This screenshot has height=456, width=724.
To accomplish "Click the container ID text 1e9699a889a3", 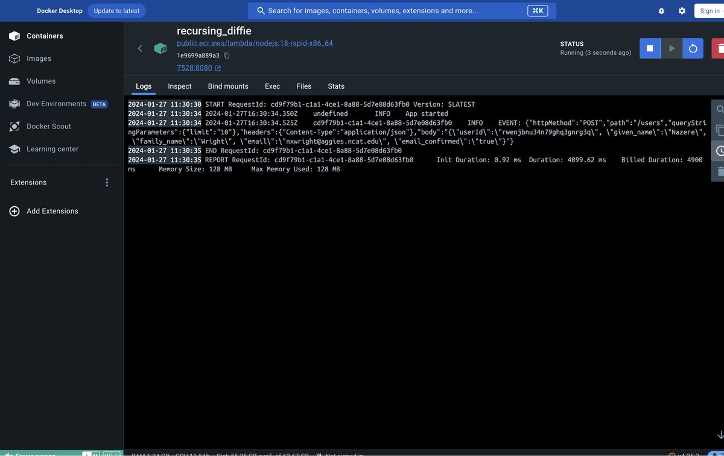I will pos(198,55).
